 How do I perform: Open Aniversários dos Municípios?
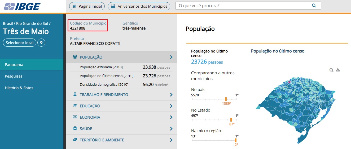(139, 6)
